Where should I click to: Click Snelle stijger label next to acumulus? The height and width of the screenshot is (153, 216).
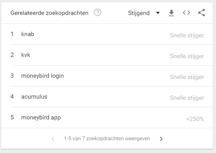[x=187, y=98]
